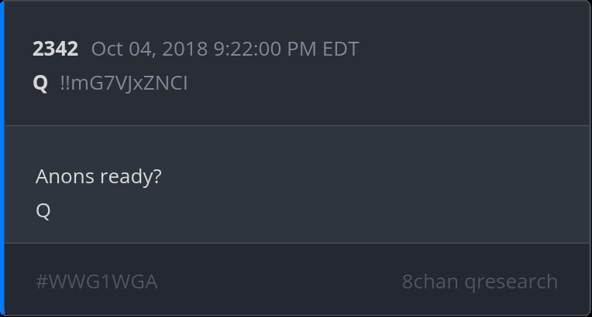
Task: Open the #WWG1WGA hashtag
Action: [97, 281]
